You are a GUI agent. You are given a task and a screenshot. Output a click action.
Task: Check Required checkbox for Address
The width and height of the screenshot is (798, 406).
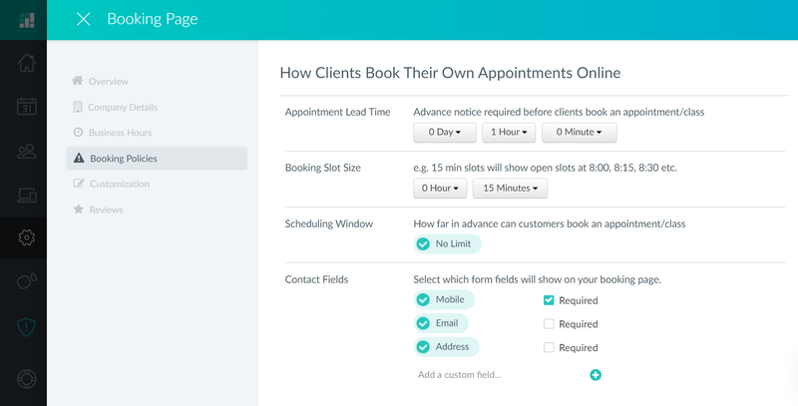[549, 348]
